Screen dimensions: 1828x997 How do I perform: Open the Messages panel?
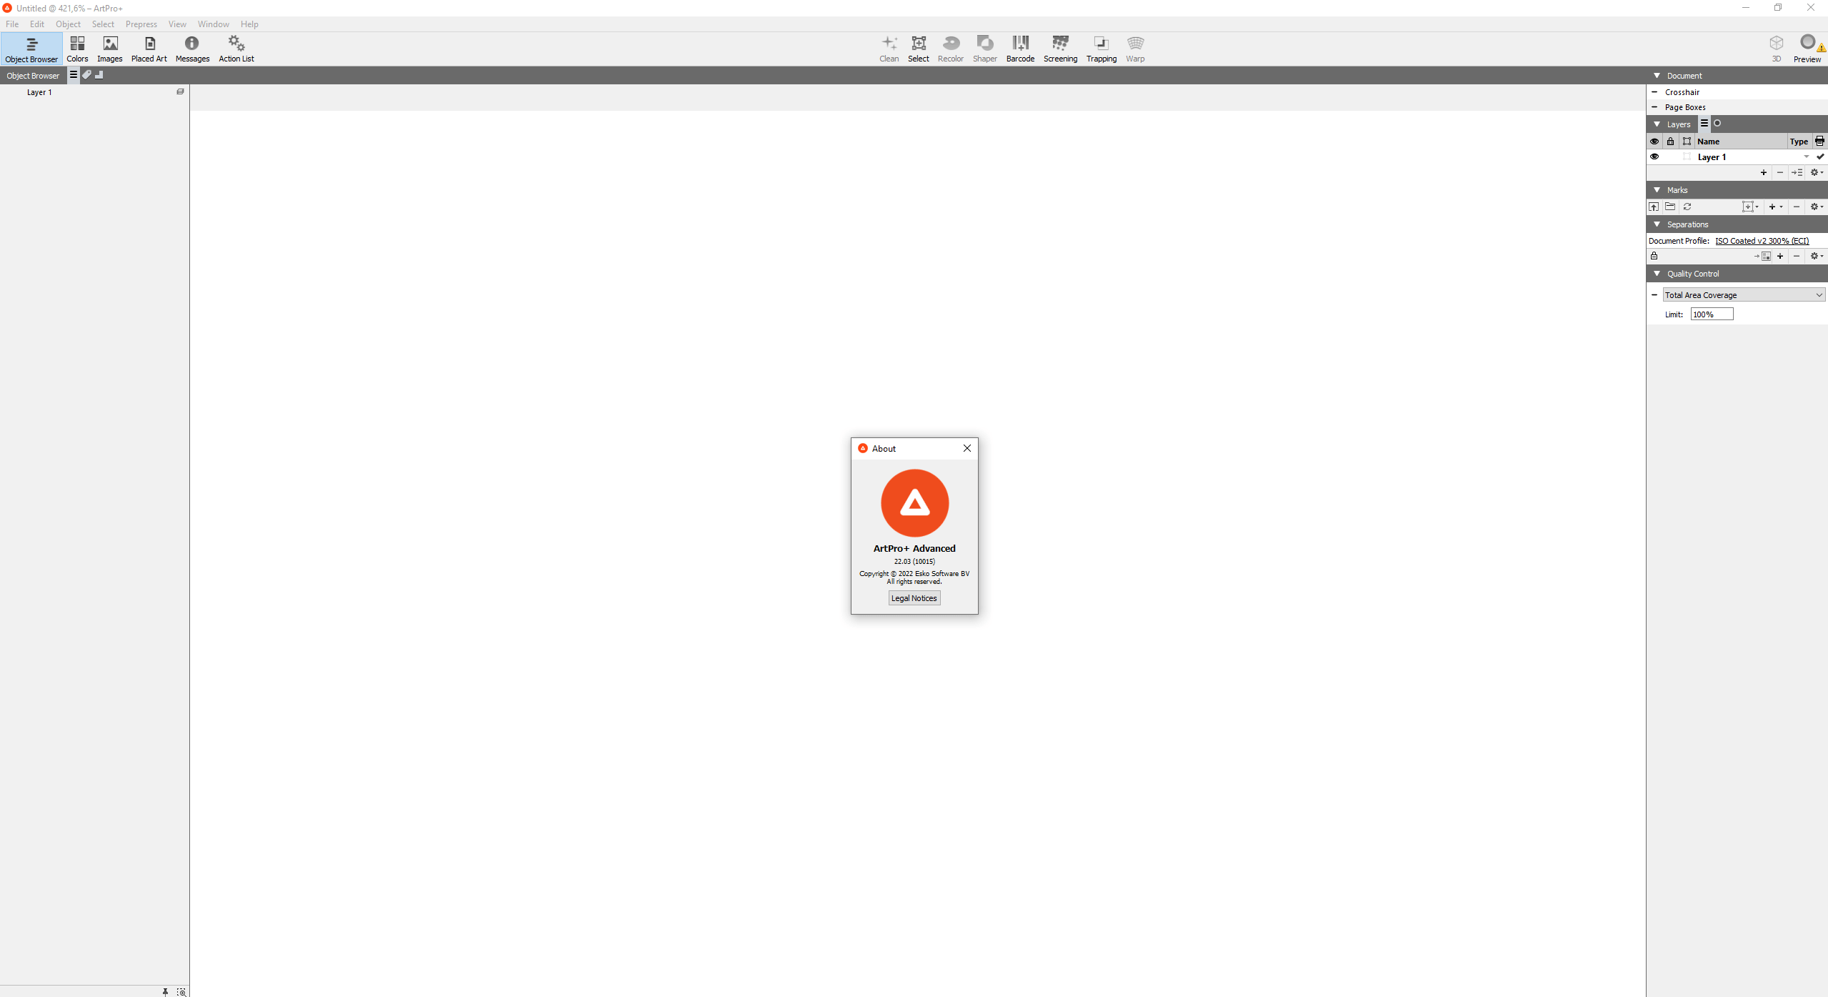coord(192,49)
